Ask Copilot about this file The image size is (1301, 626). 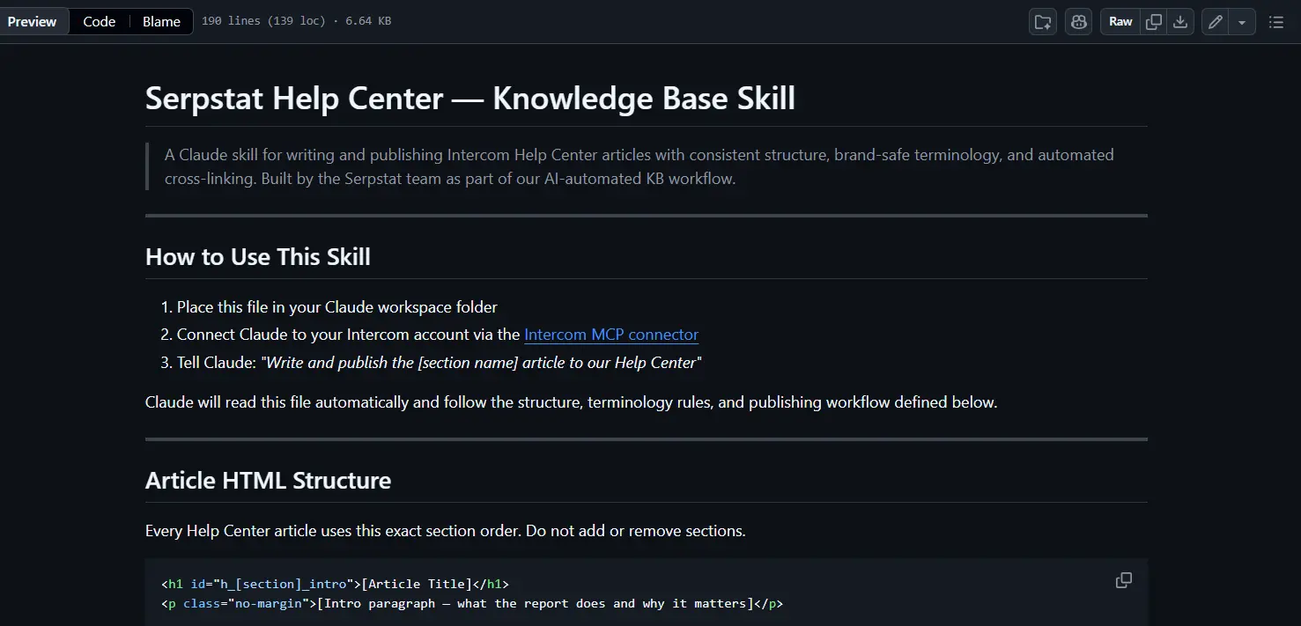(x=1078, y=22)
